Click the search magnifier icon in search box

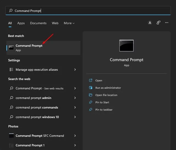pos(11,10)
